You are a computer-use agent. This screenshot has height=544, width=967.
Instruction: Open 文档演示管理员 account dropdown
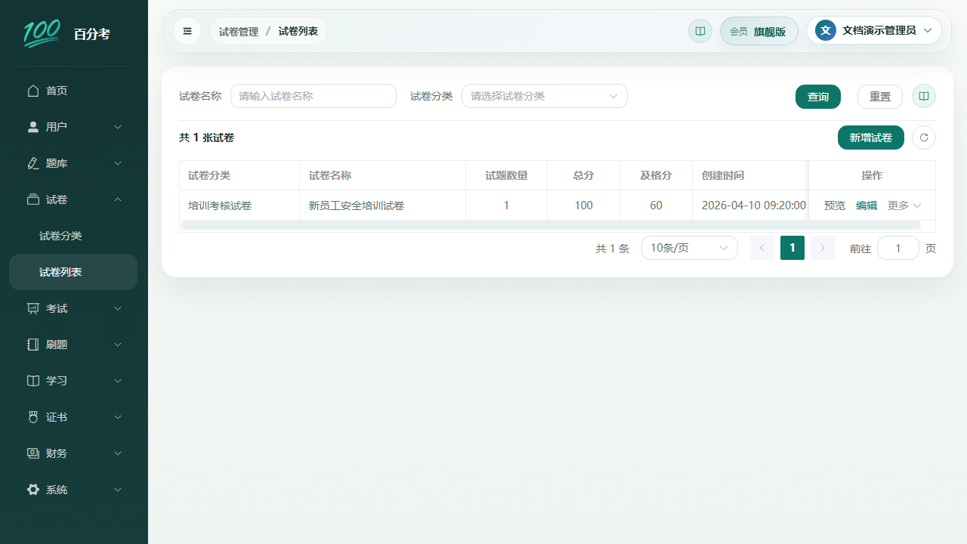click(x=874, y=30)
